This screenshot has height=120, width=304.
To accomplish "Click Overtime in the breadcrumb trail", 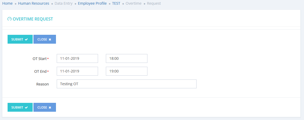I will (134, 4).
